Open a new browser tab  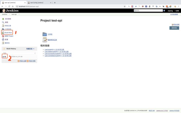(x=55, y=3)
